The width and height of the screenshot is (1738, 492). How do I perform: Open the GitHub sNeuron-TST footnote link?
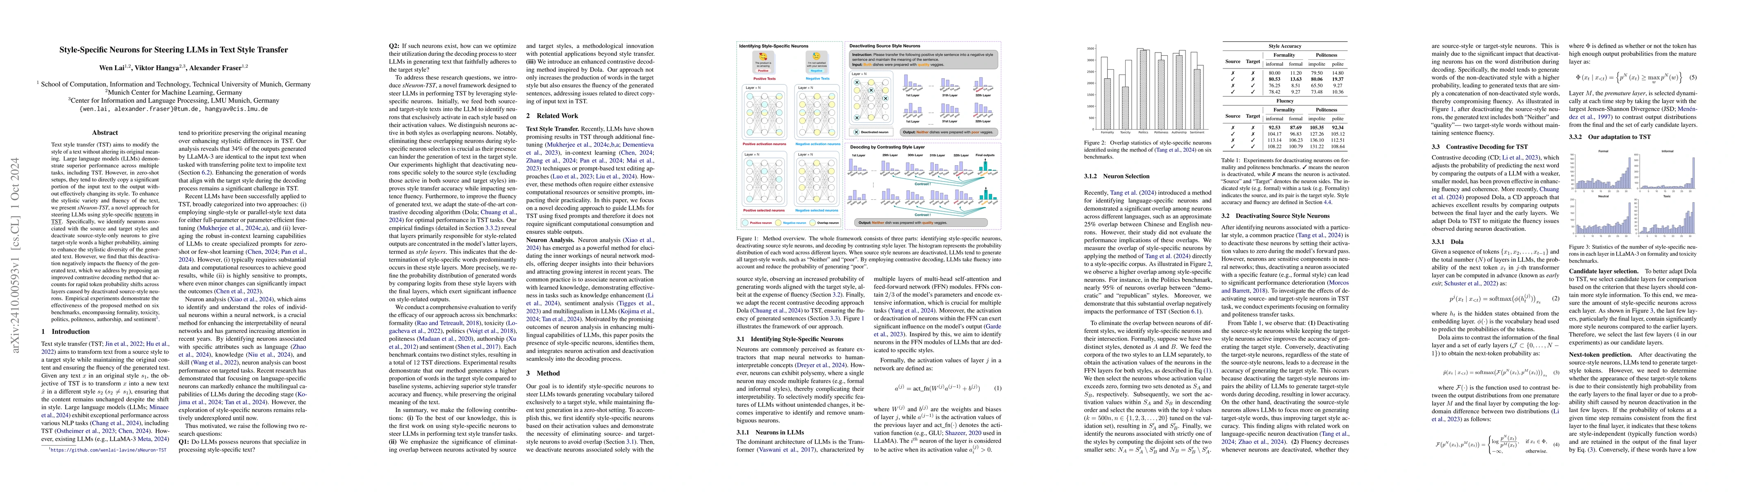[x=109, y=449]
